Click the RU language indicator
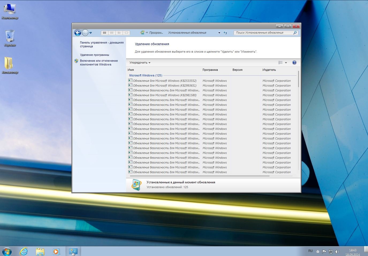This screenshot has height=256, width=368. (310, 251)
